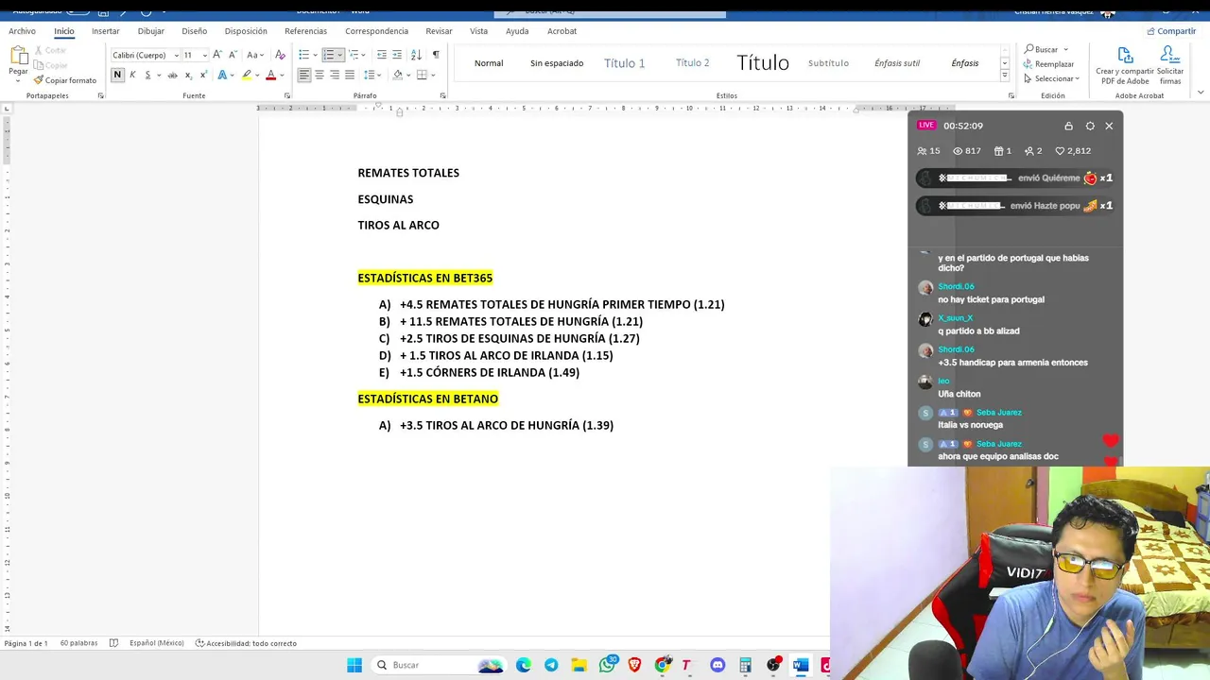Apply the Subtítulo style
Image resolution: width=1210 pixels, height=680 pixels.
(x=828, y=63)
